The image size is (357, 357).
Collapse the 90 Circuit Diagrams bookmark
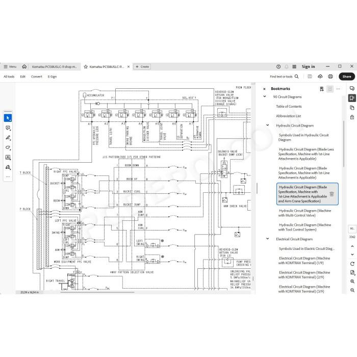tap(265, 96)
